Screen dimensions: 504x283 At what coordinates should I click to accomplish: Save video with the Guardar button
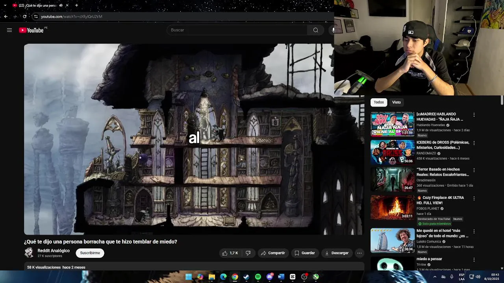[x=305, y=253]
